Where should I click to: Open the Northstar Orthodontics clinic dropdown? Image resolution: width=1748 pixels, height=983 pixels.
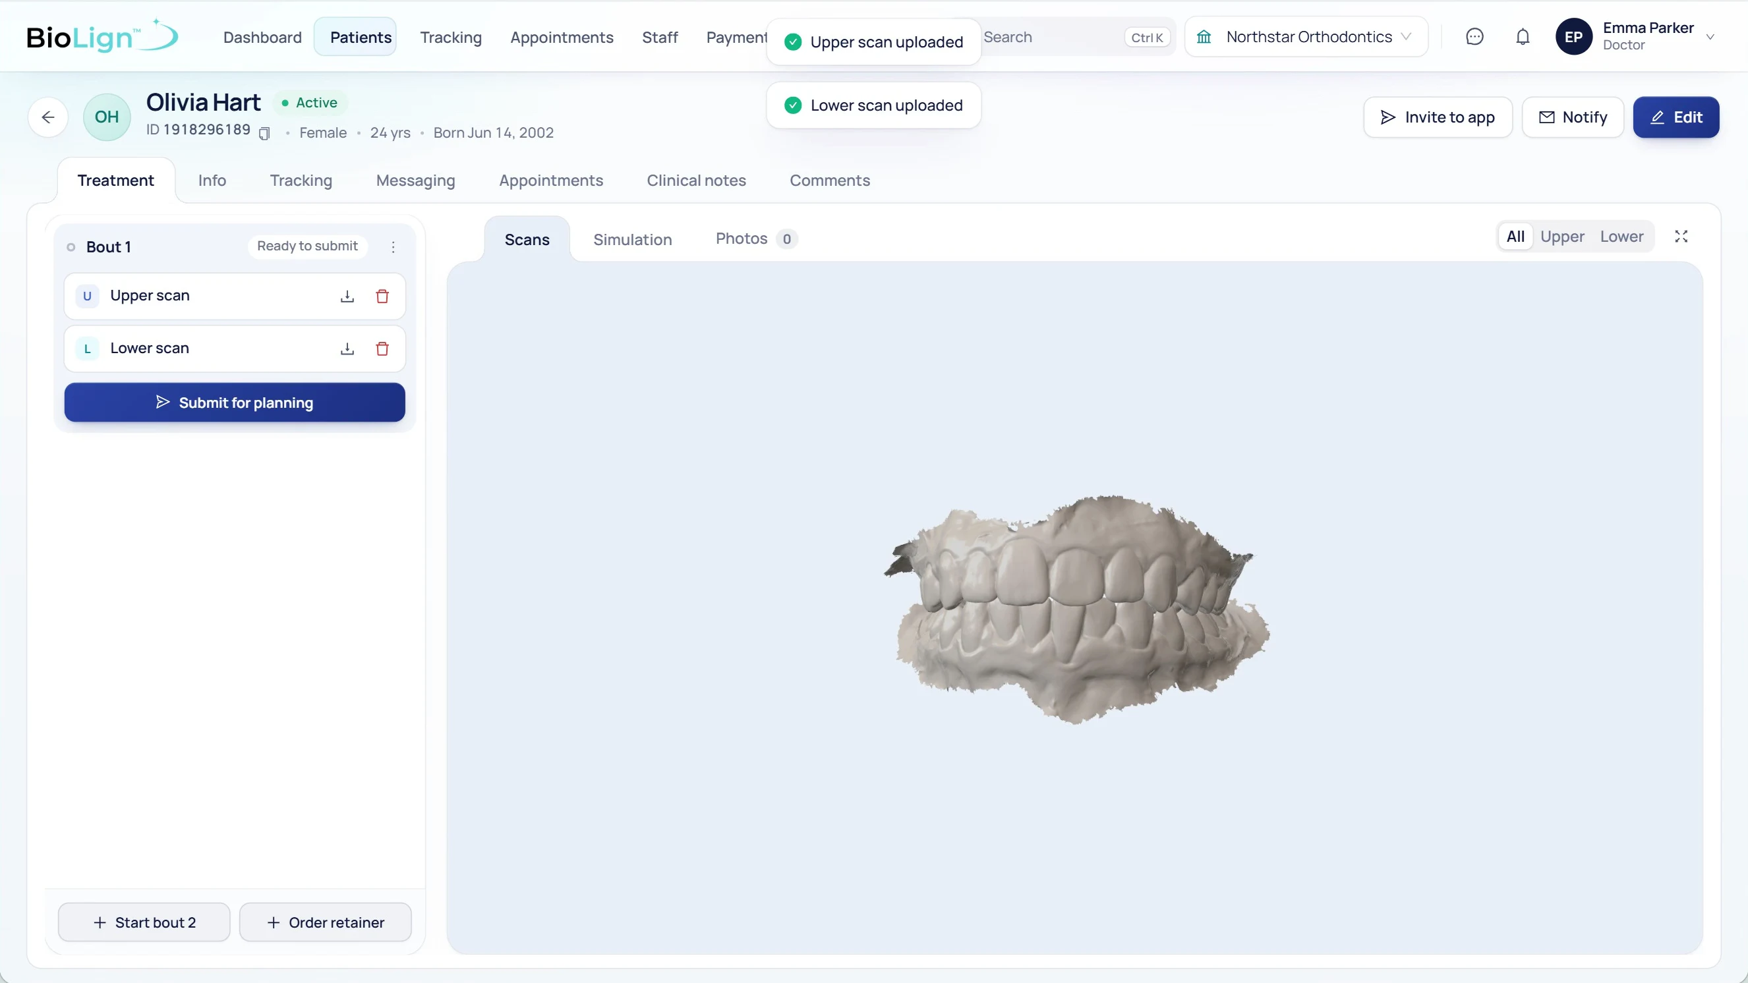click(x=1306, y=37)
